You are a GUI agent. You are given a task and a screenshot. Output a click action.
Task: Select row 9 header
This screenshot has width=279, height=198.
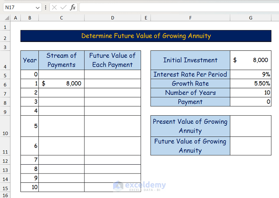(x=5, y=111)
